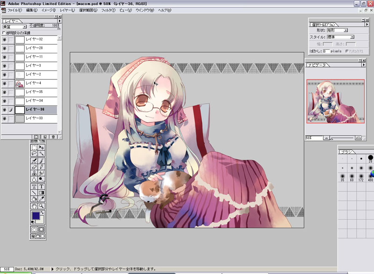Screen dimensions: 374x274
Task: Open the イメージ(I) menu
Action: pyautogui.click(x=49, y=10)
